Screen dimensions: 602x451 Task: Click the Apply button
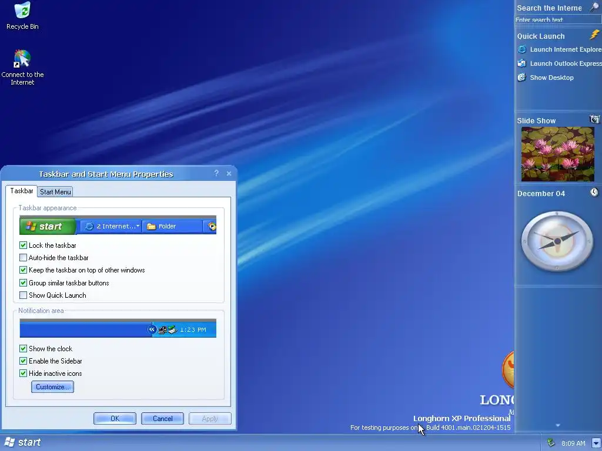(x=210, y=418)
